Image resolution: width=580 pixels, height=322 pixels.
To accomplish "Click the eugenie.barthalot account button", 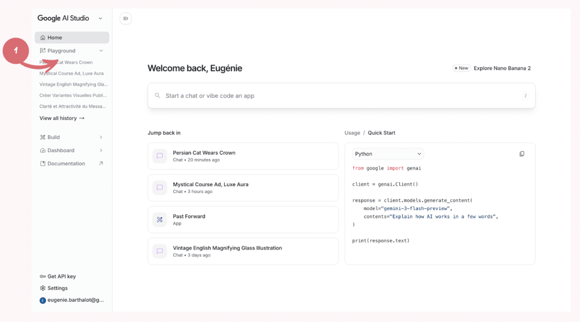I will pyautogui.click(x=72, y=300).
